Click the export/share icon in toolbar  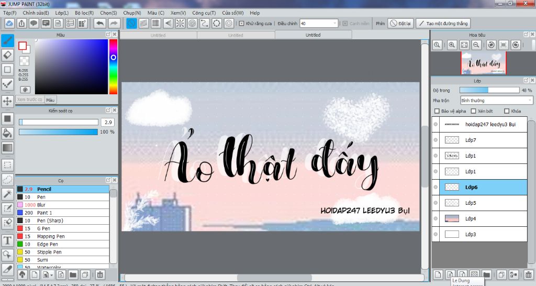click(x=21, y=23)
